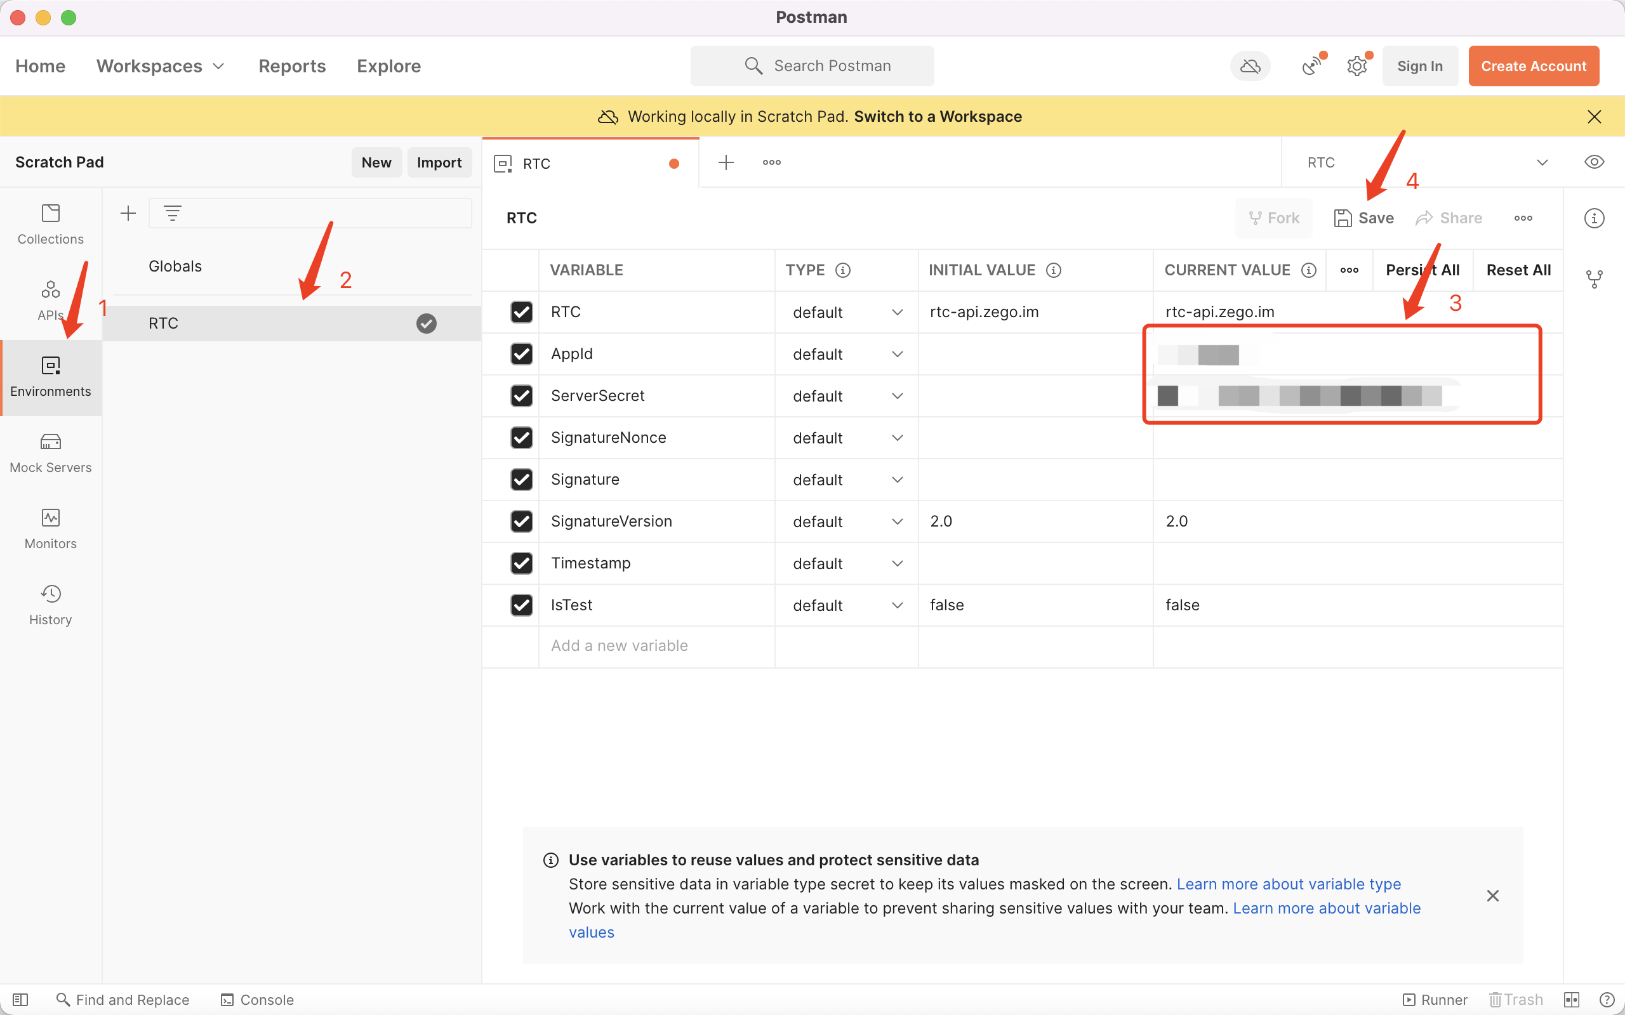Open the Mock Servers sidebar panel
The width and height of the screenshot is (1625, 1015).
pos(50,453)
